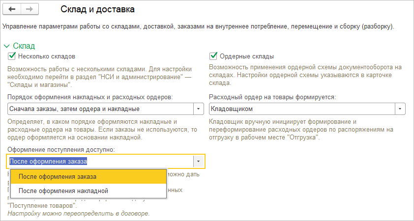
Task: Click the Кладовщиком field
Action: (302, 109)
